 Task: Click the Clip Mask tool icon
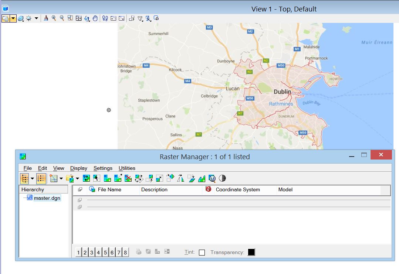click(x=148, y=18)
